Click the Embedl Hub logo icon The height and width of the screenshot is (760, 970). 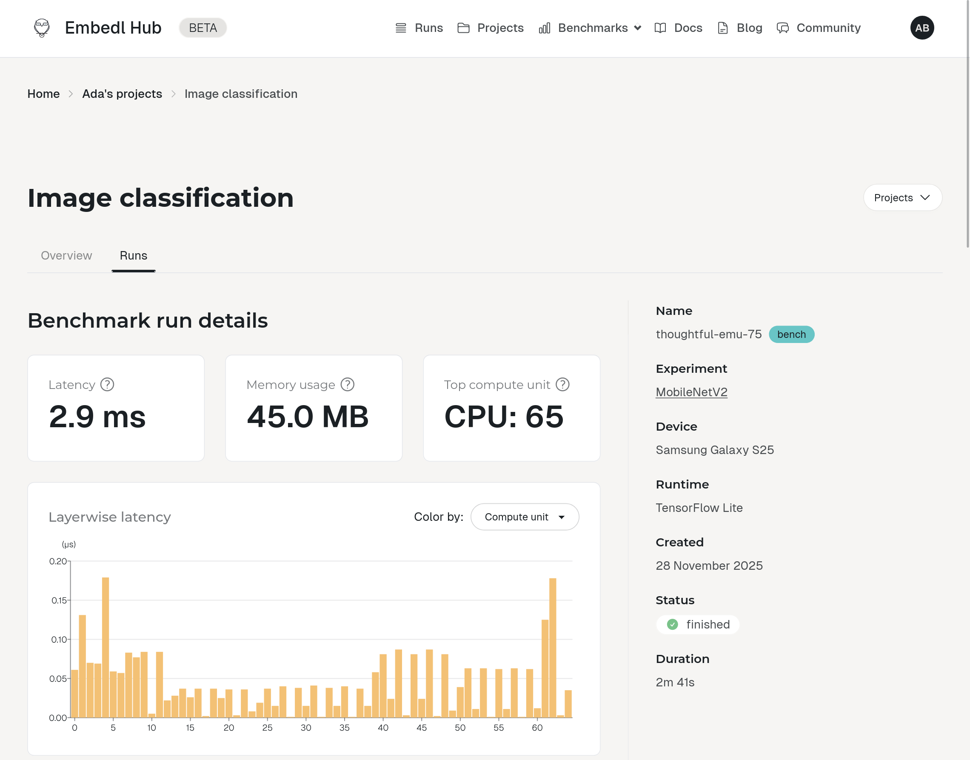(42, 28)
